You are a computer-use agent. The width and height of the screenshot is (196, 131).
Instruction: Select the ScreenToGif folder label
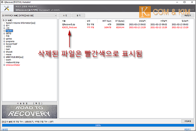click(12, 44)
